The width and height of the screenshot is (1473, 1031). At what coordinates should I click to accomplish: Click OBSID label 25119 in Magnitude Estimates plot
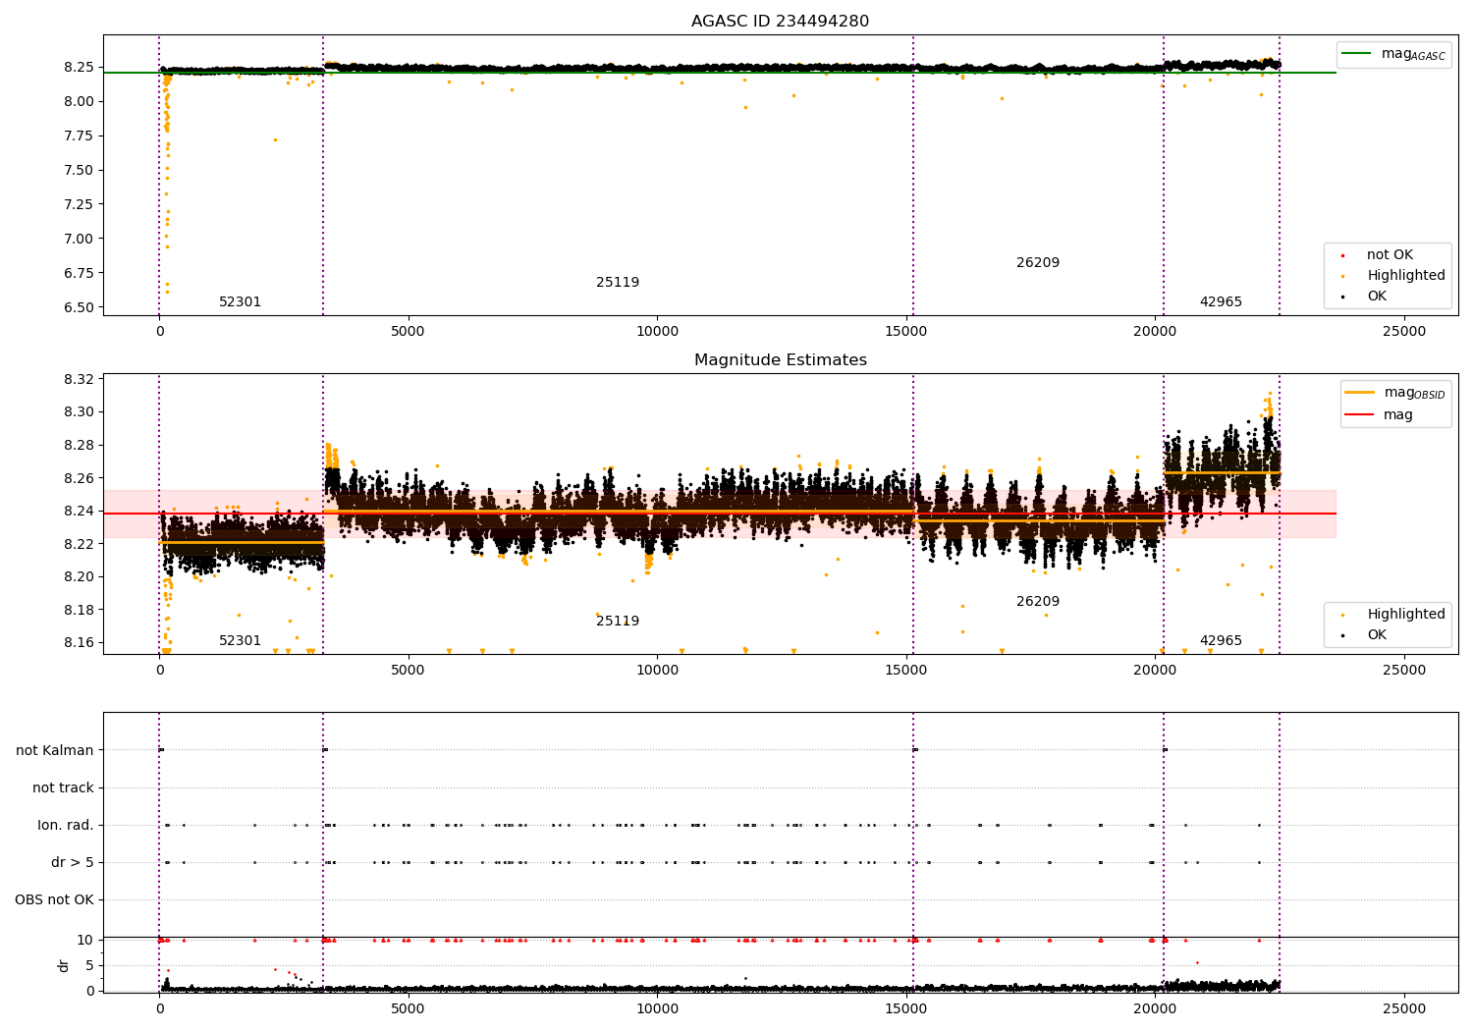[618, 622]
